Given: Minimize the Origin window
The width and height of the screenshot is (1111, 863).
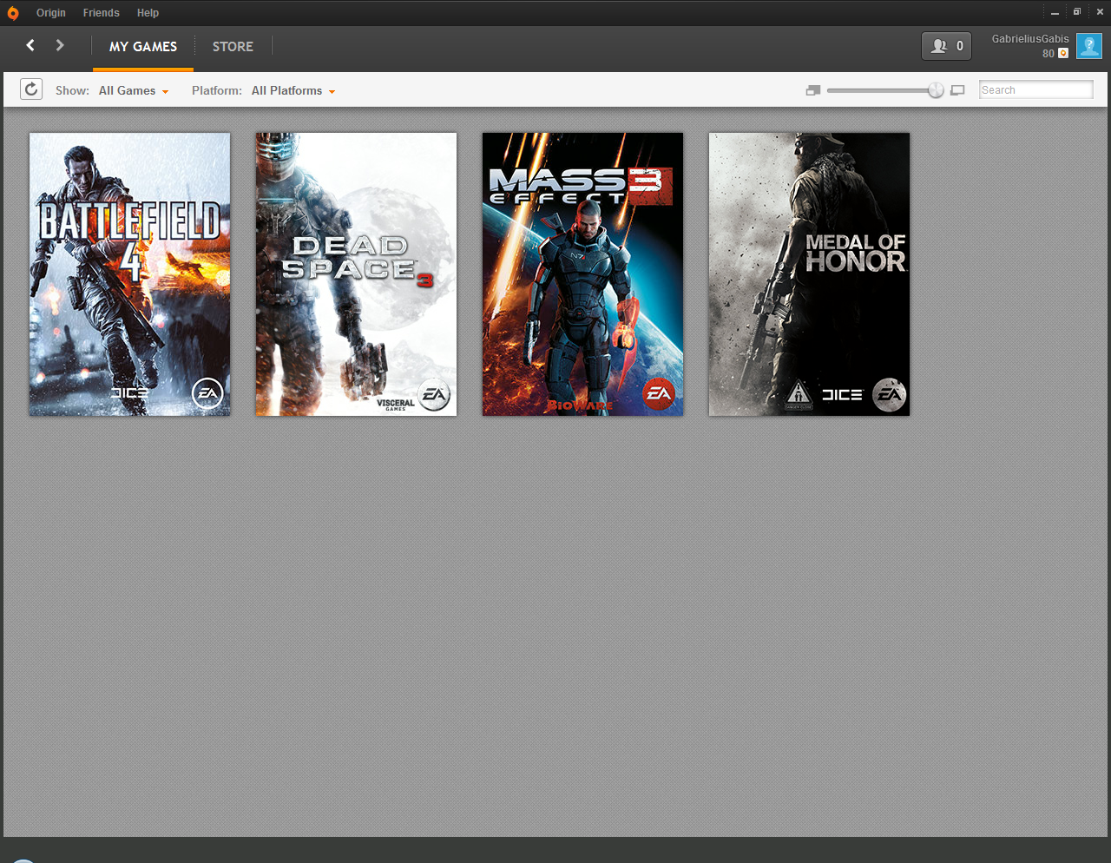Looking at the screenshot, I should [1055, 13].
